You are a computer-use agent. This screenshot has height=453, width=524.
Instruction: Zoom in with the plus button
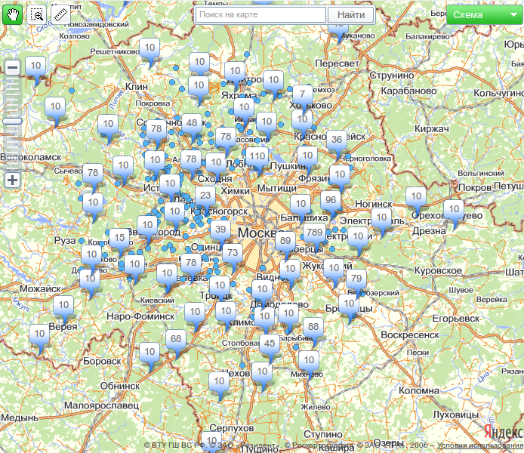[x=12, y=180]
